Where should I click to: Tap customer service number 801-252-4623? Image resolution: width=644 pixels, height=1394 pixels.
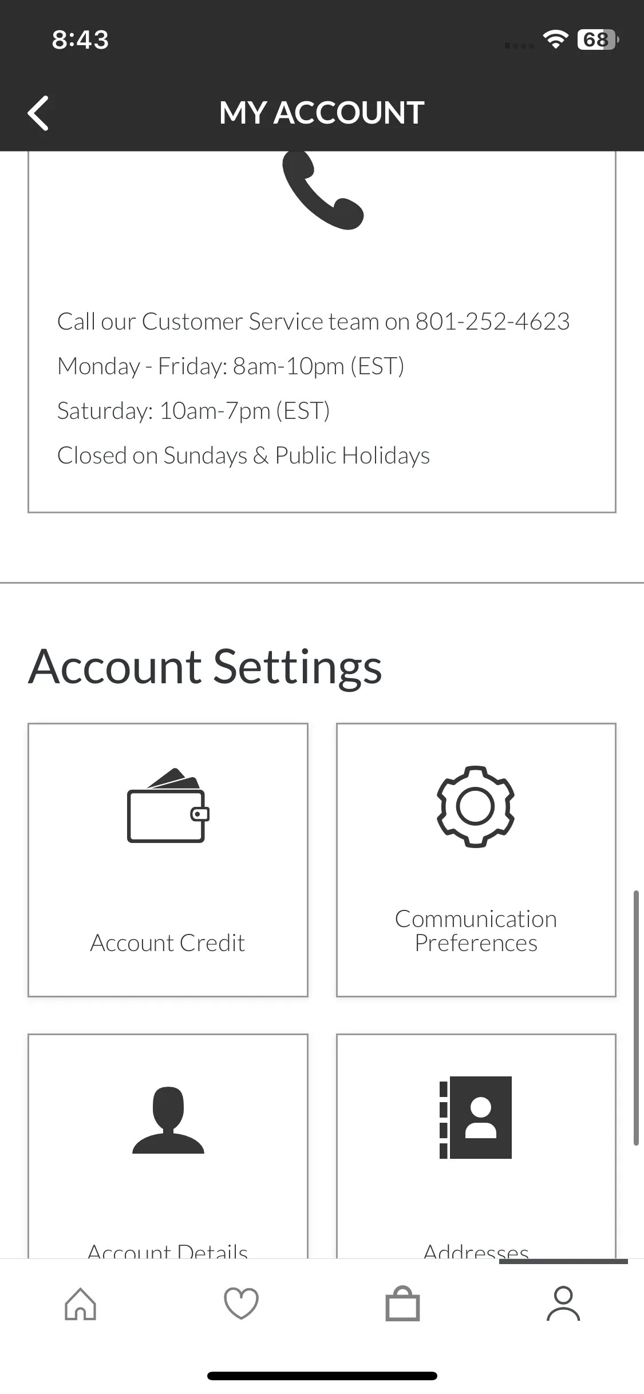click(492, 322)
